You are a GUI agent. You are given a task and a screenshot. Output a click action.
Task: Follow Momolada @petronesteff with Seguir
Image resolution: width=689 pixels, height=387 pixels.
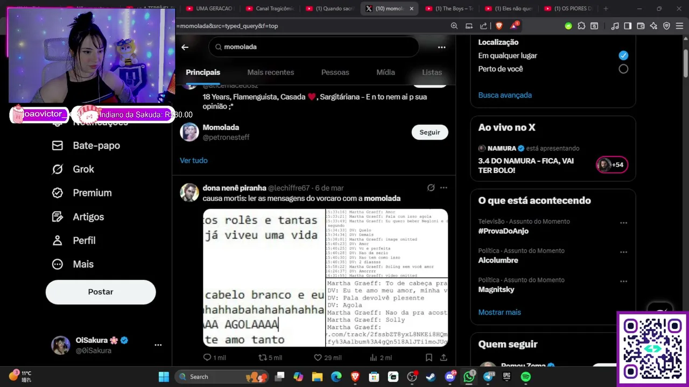point(430,132)
